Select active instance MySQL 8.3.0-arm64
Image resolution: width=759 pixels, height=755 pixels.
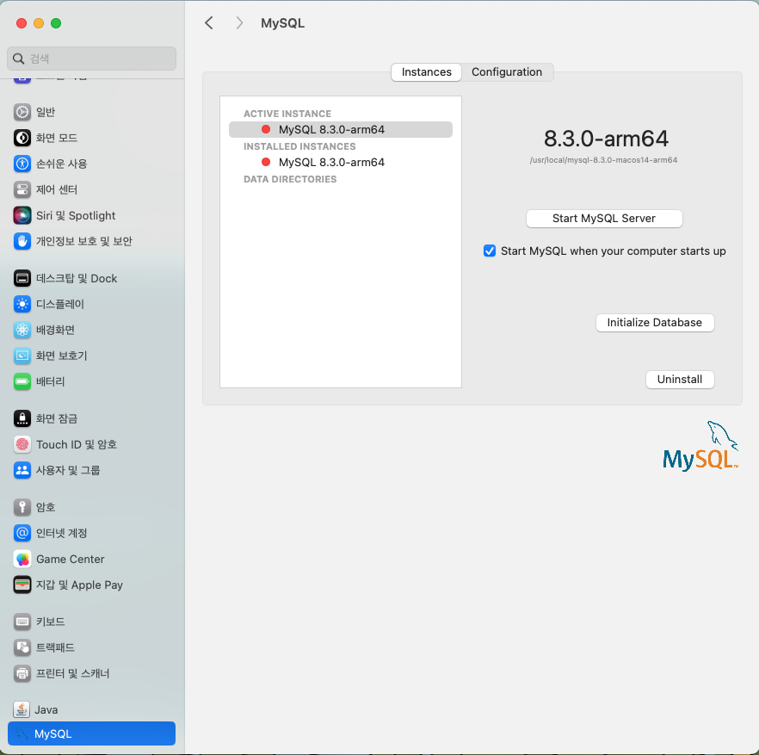tap(340, 129)
